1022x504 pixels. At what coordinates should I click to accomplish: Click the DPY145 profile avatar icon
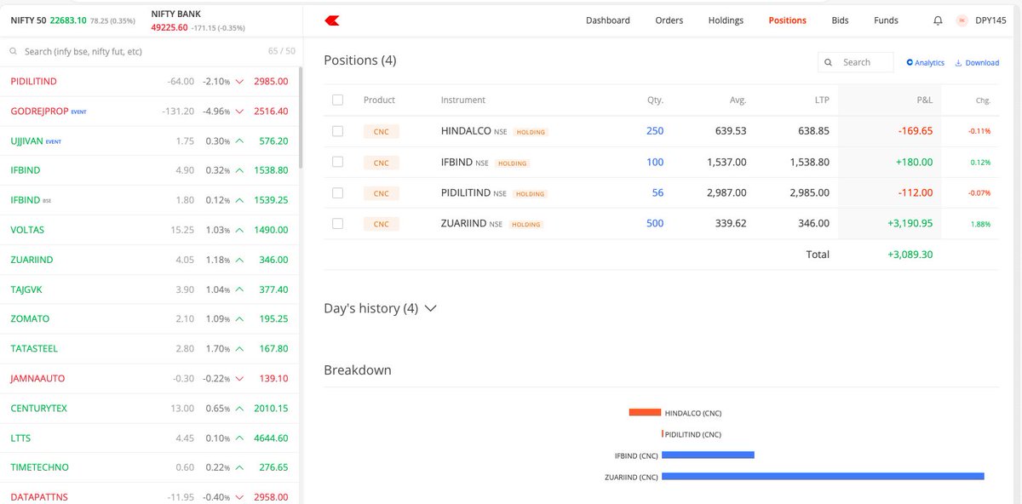coord(963,20)
